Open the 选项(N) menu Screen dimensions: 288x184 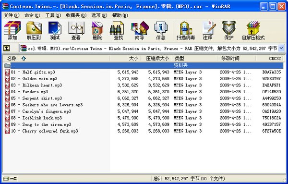coord(99,15)
